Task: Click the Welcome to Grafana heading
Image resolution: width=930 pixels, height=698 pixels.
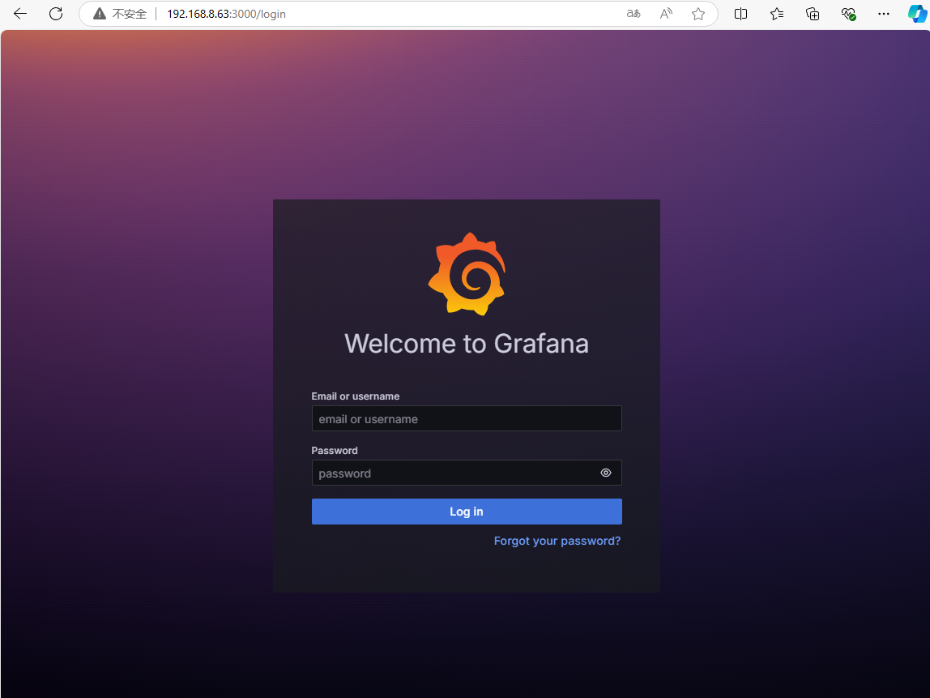Action: 467,344
